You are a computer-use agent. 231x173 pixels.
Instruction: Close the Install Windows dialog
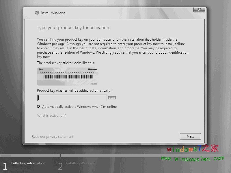tap(199, 10)
